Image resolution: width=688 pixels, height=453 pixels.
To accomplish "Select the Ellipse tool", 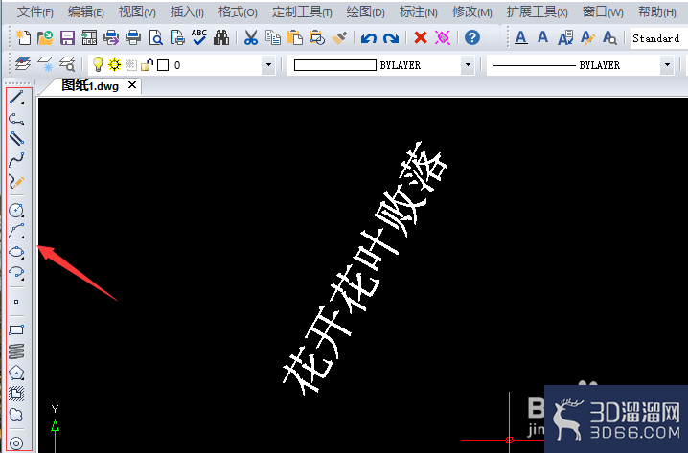I will (16, 252).
